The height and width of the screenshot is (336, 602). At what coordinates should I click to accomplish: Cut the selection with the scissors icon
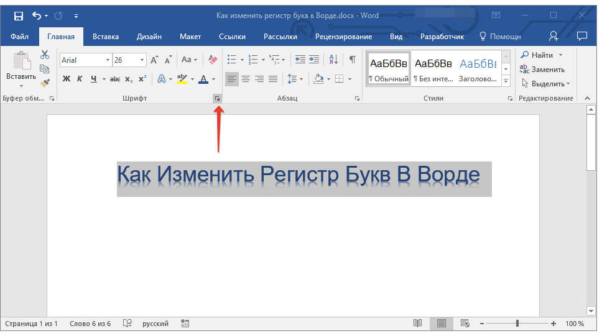[x=45, y=55]
